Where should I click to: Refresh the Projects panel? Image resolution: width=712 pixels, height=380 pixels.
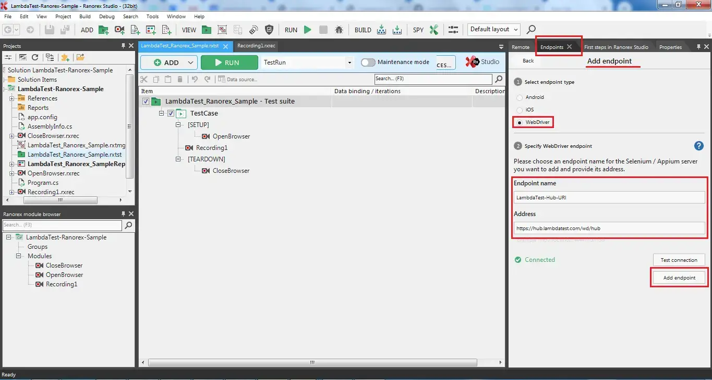[35, 57]
